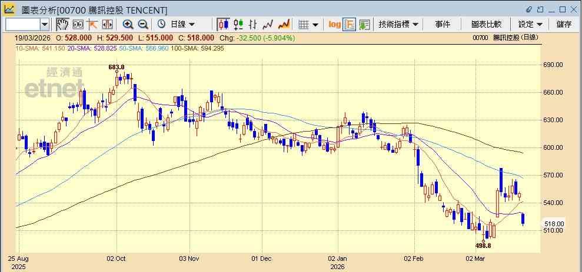
Task: Click the 518.00 current price tag
Action: (x=554, y=224)
